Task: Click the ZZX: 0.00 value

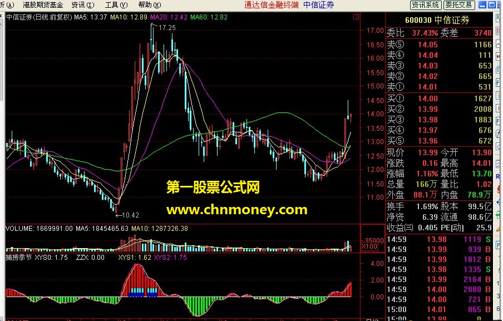Action: [90, 258]
